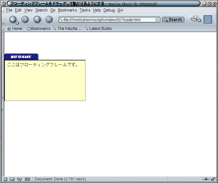The width and height of the screenshot is (218, 183).
Task: Click the floating frame Japanese text
Action: click(43, 65)
